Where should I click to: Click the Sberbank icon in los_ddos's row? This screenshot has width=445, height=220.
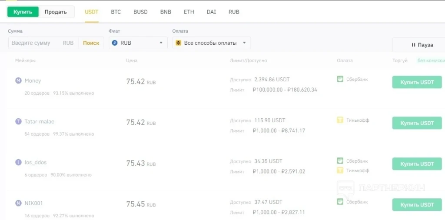tap(340, 161)
